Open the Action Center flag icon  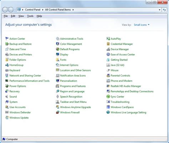(x=7, y=38)
